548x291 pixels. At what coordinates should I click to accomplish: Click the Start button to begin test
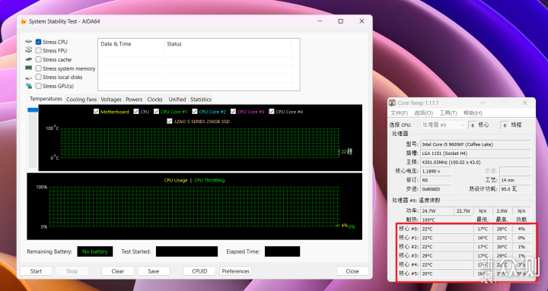(x=36, y=271)
